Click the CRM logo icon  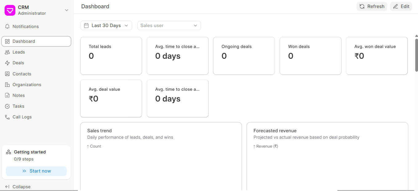(x=10, y=10)
